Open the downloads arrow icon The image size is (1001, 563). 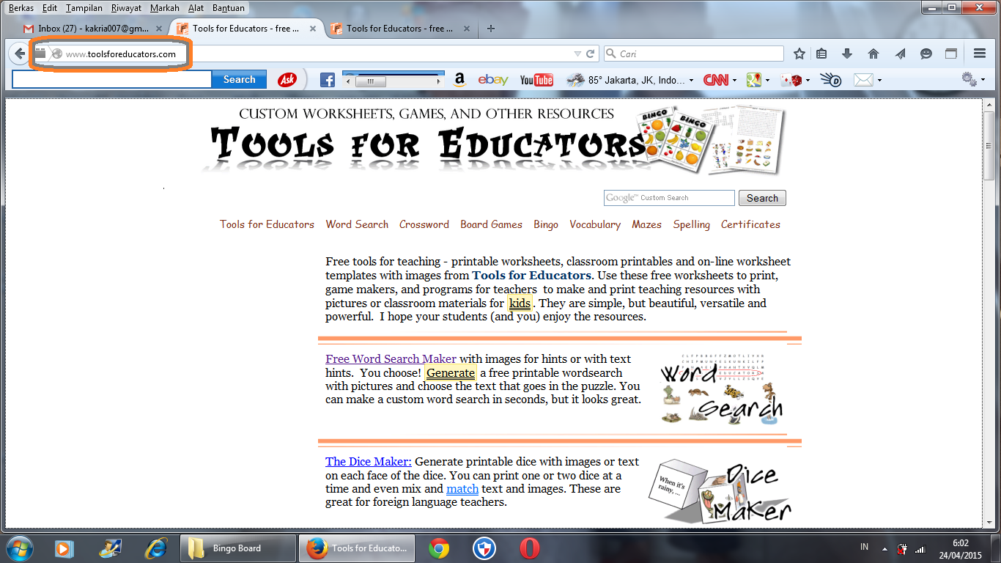click(847, 54)
